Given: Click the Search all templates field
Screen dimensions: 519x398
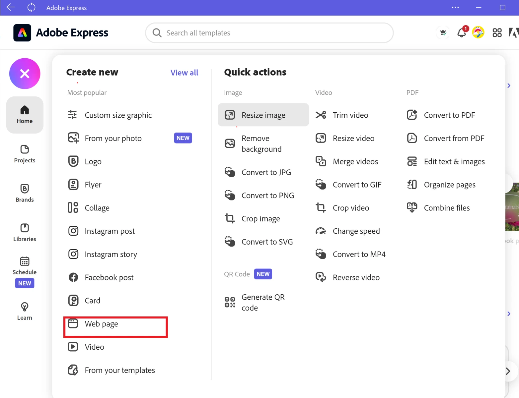Looking at the screenshot, I should [269, 33].
